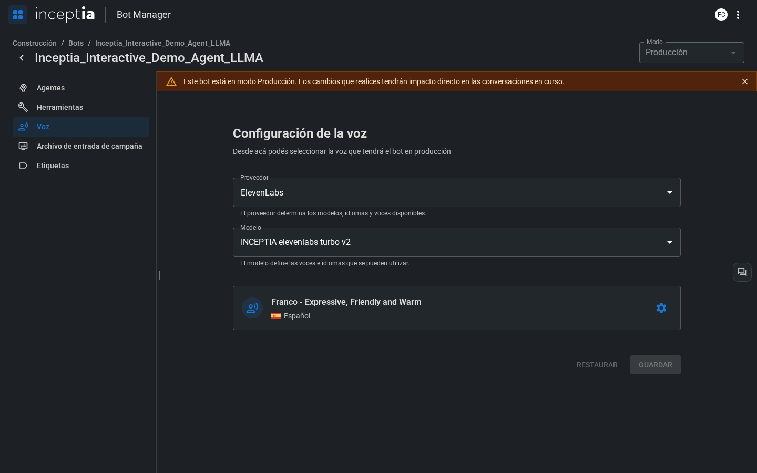Click the sidebar collapse handle
The height and width of the screenshot is (473, 757).
[x=160, y=275]
